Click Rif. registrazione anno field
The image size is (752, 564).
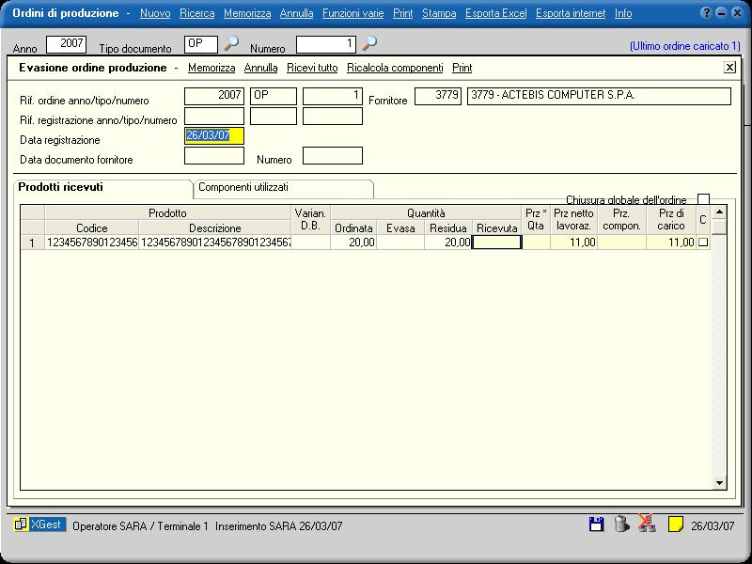click(214, 116)
